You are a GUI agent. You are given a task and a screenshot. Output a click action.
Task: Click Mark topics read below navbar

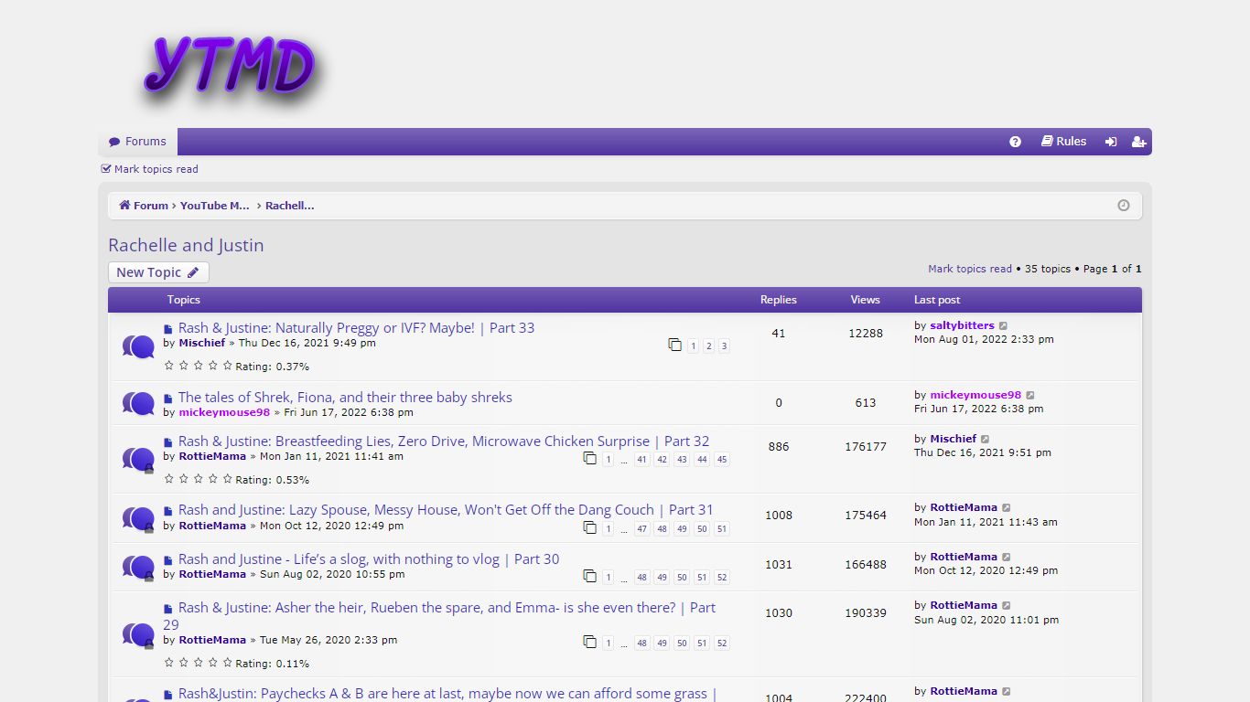click(x=150, y=169)
